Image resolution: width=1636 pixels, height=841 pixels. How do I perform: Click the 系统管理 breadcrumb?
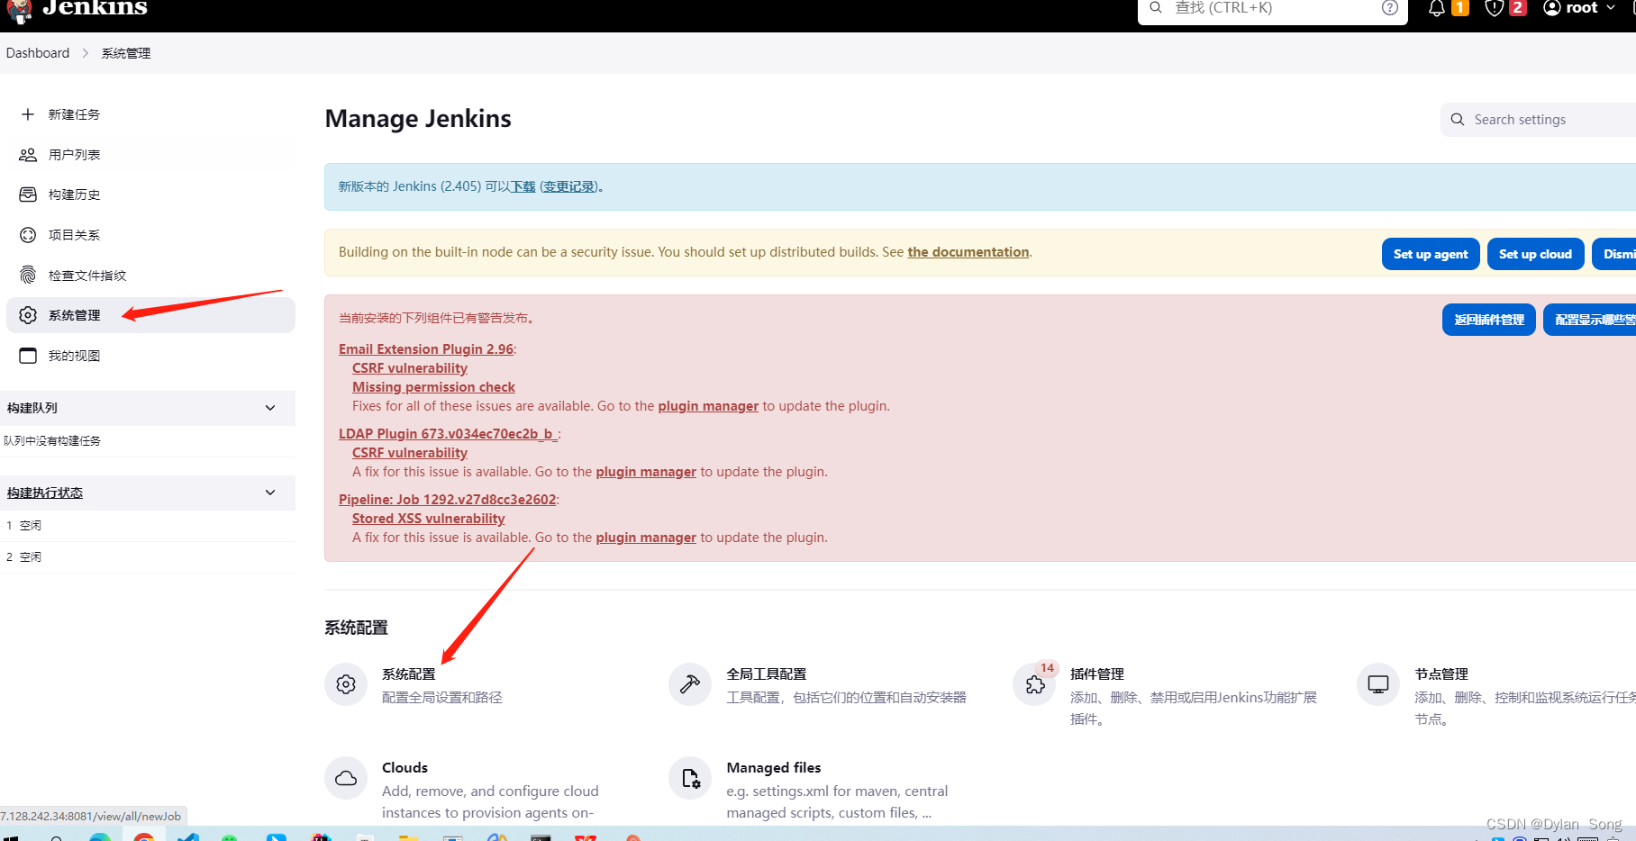[126, 53]
